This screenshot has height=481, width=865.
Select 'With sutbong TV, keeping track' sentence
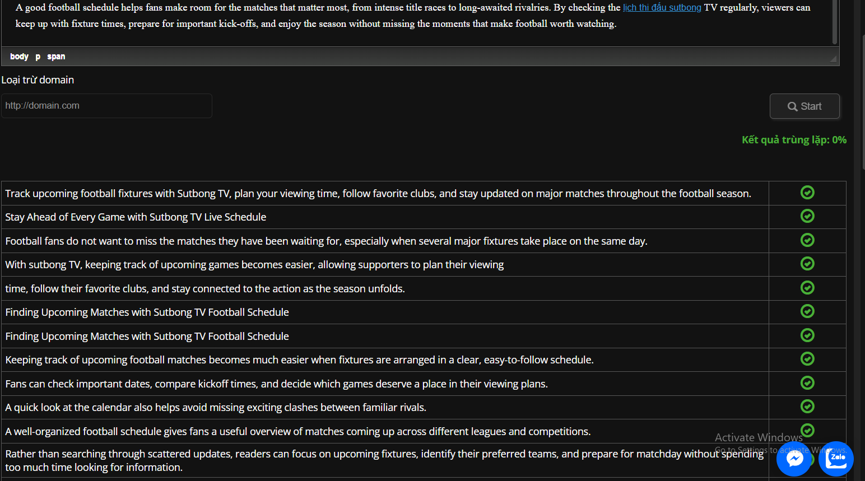click(254, 265)
